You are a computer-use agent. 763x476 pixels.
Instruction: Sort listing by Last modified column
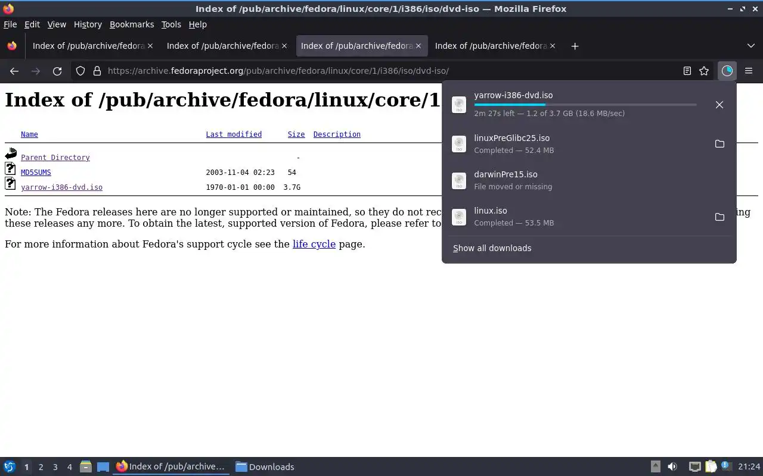coord(234,134)
